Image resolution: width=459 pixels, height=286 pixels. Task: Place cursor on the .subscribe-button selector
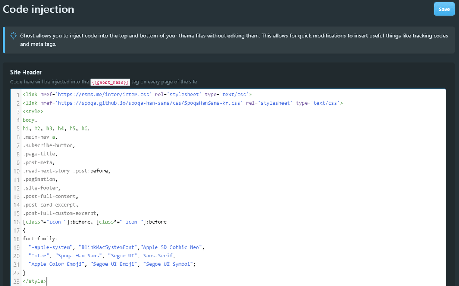(x=49, y=145)
